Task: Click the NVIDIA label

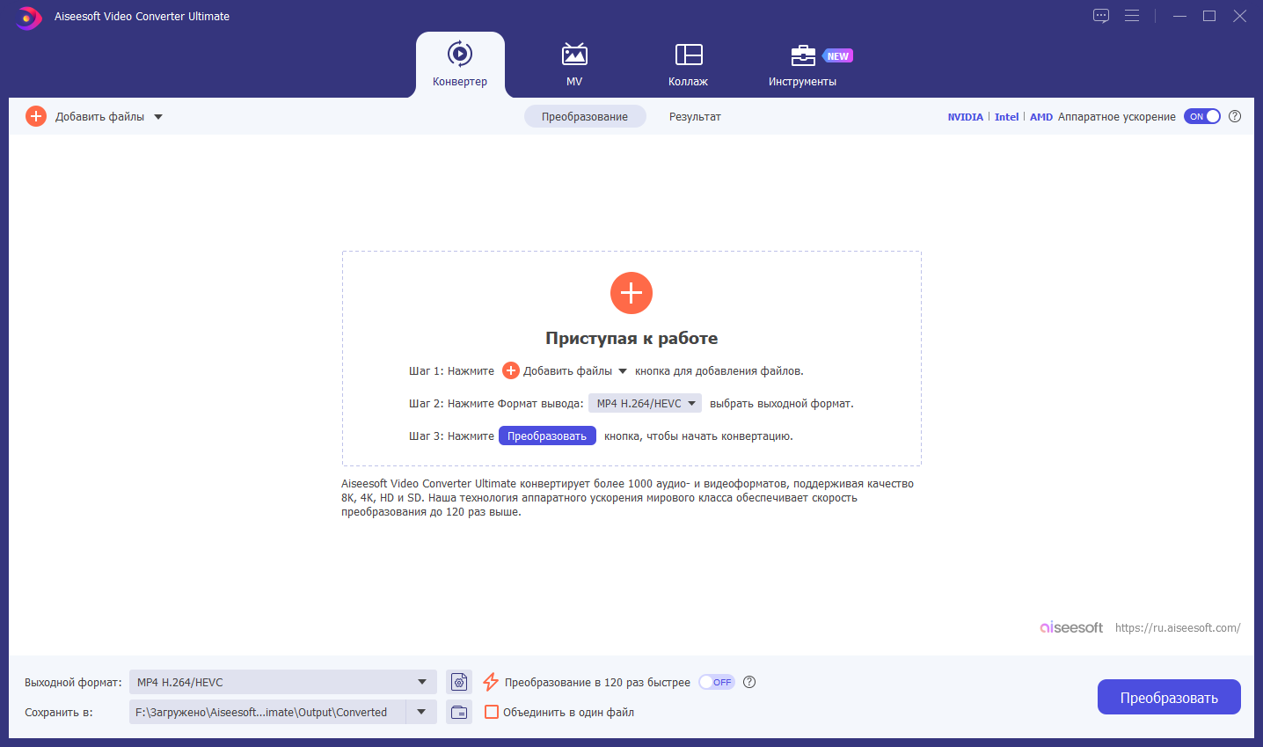Action: pyautogui.click(x=966, y=117)
